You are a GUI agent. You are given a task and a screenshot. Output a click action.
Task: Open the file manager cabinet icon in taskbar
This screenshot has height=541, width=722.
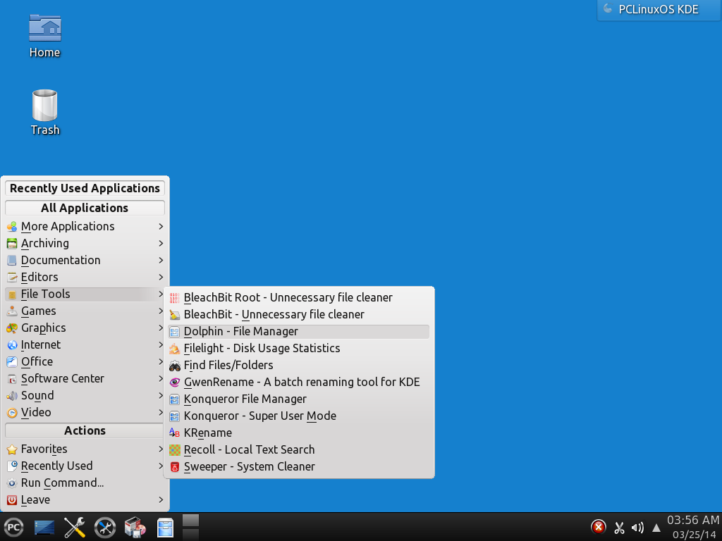(x=165, y=528)
